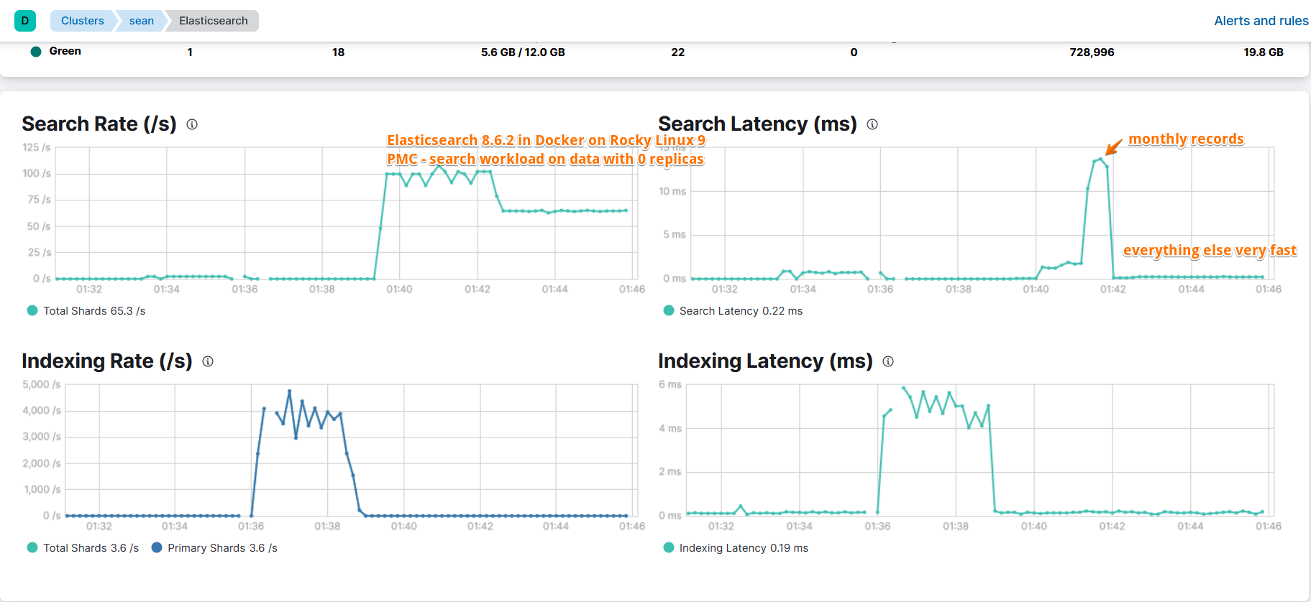Open the D space avatar menu

(x=25, y=21)
